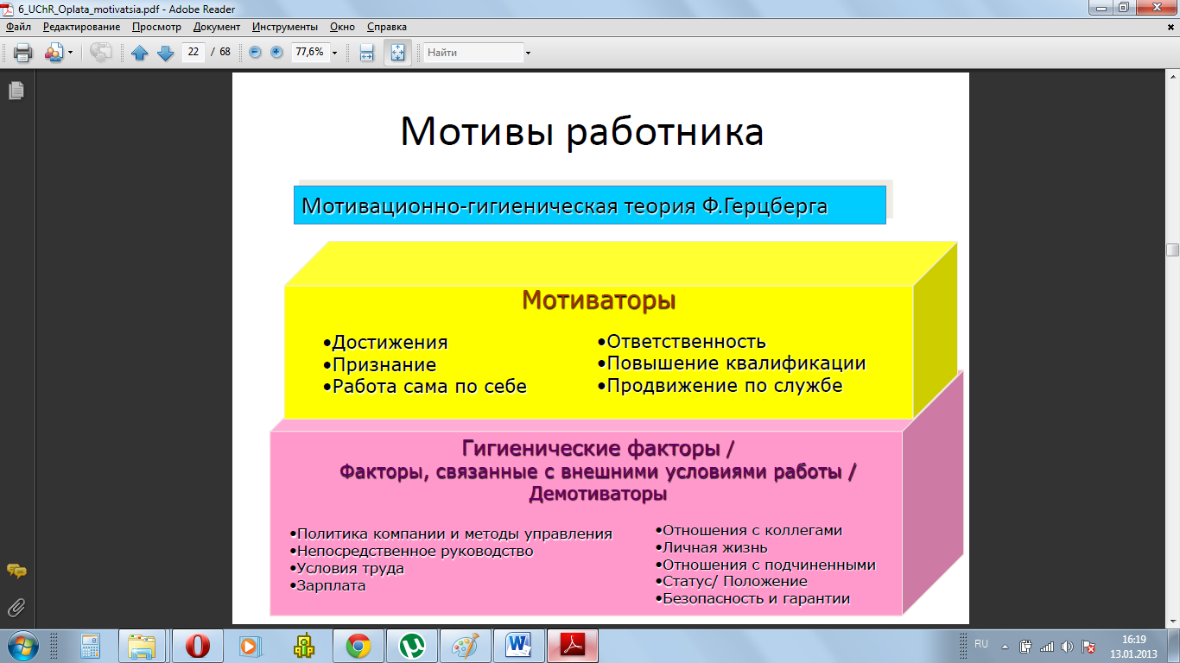
Task: Click the zoom value field 77,6%
Action: 310,52
